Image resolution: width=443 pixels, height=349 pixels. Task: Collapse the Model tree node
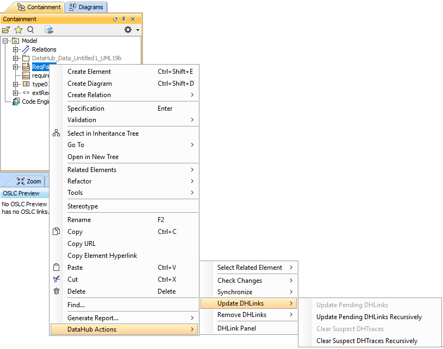[x=5, y=41]
